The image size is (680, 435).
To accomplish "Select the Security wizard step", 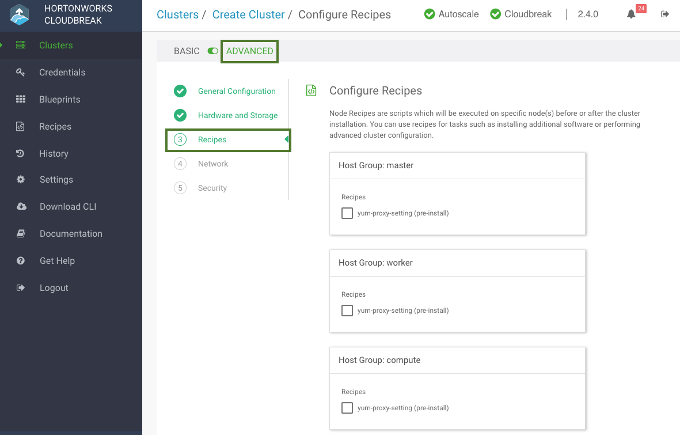I will pyautogui.click(x=212, y=188).
